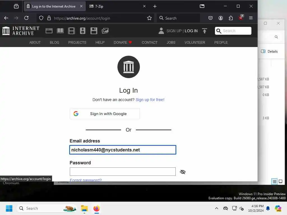Image resolution: width=287 pixels, height=215 pixels.
Task: Open Wayback Machine web icon
Action: [x=49, y=31]
